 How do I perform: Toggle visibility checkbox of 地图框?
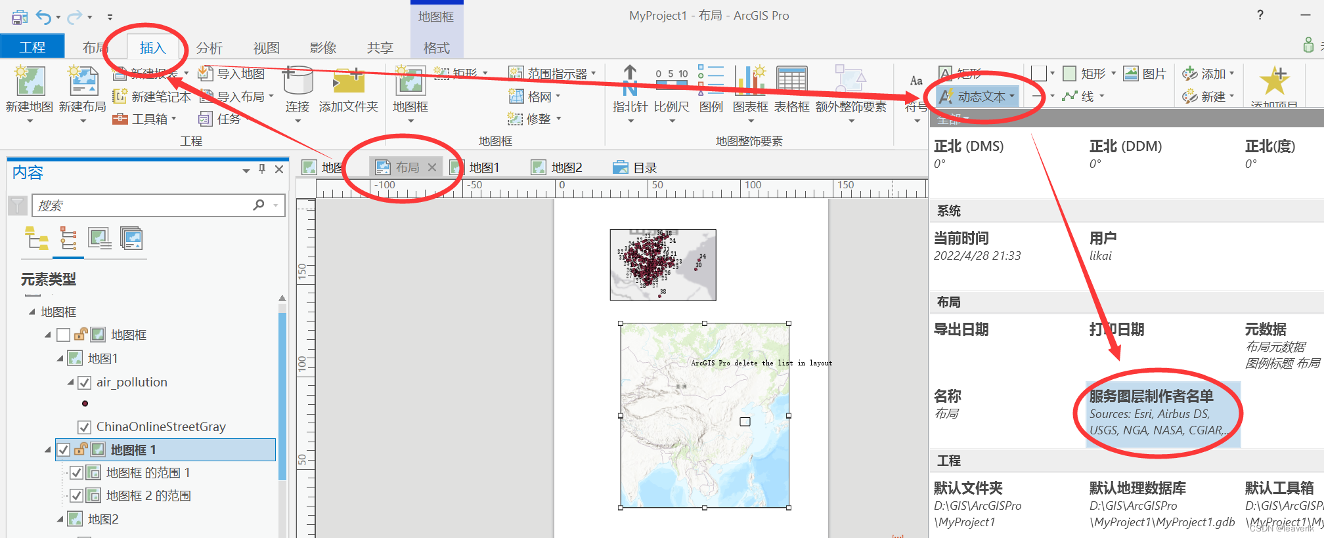click(x=64, y=335)
